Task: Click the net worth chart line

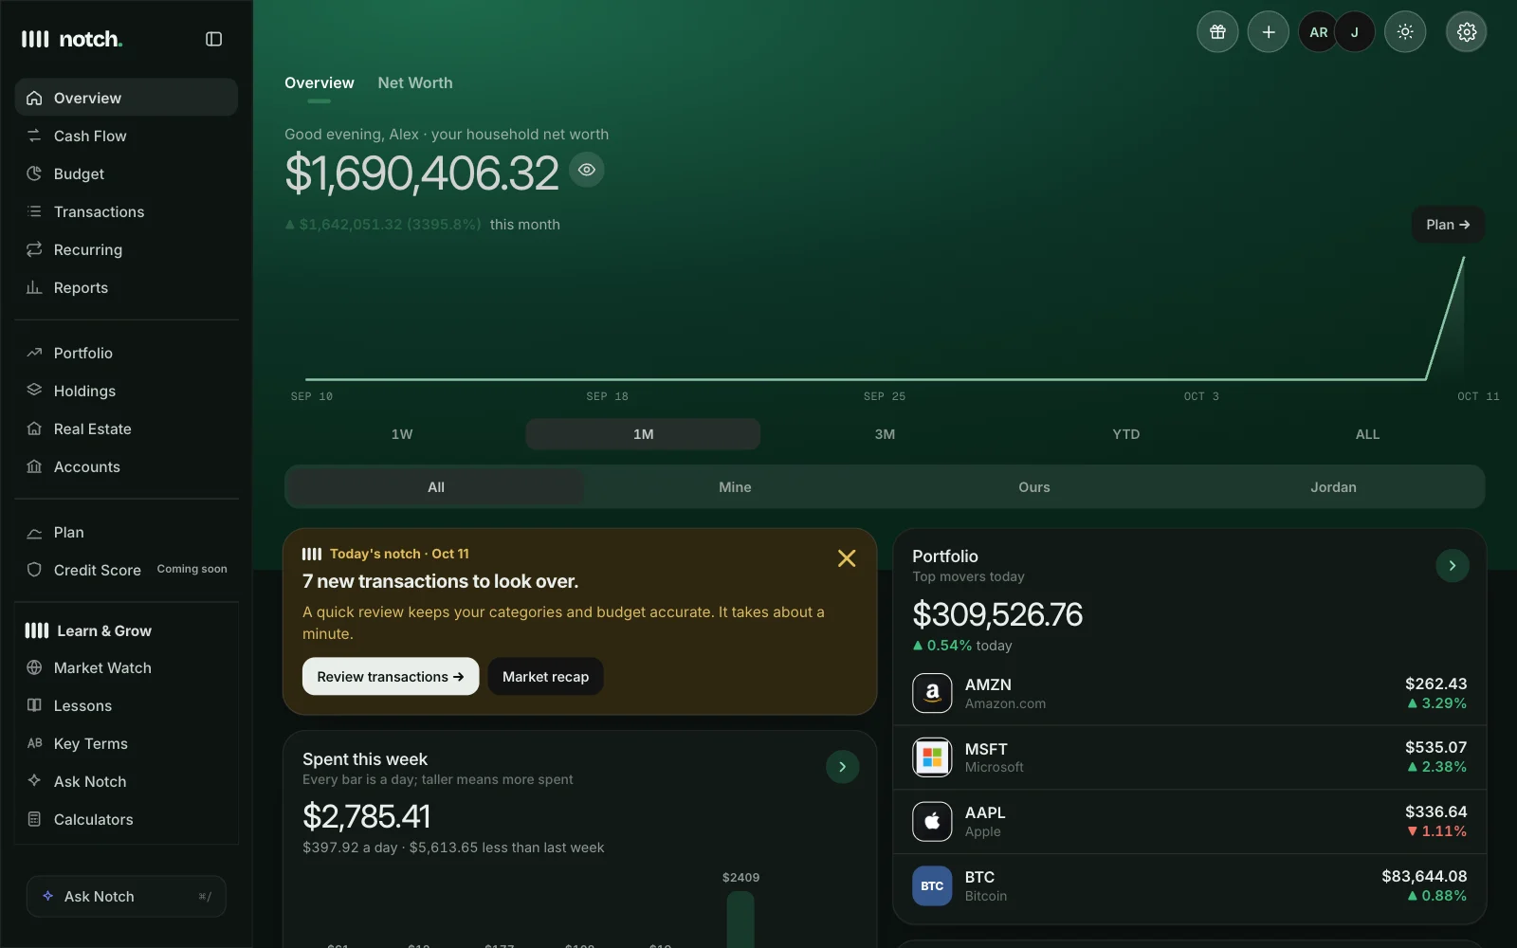Action: tap(884, 378)
